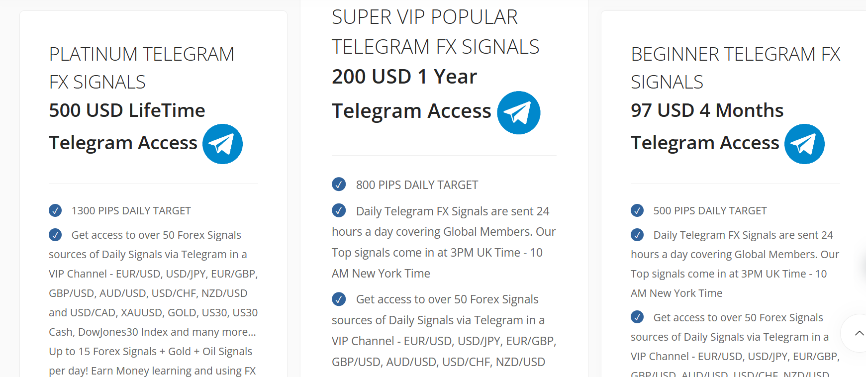
Task: Click Beginner's Daily Telegram FX Signals checkmark
Action: 637,235
